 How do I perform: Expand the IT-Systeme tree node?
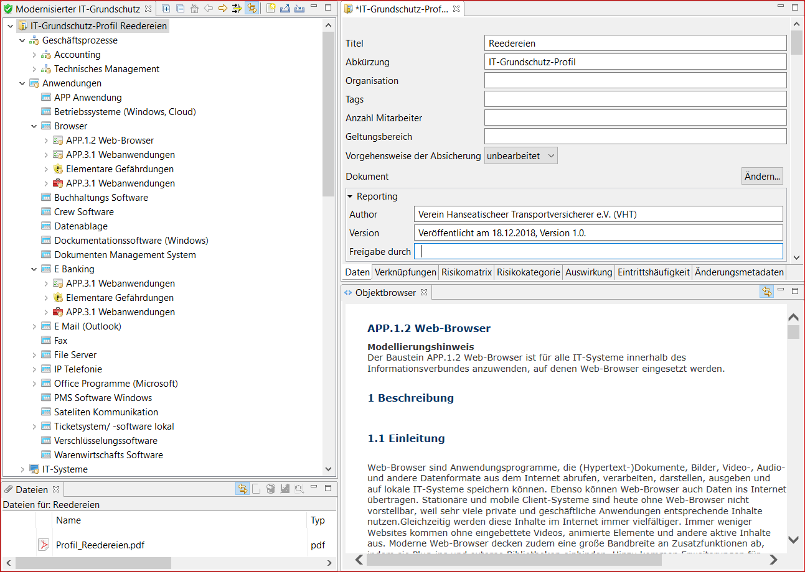pyautogui.click(x=22, y=469)
